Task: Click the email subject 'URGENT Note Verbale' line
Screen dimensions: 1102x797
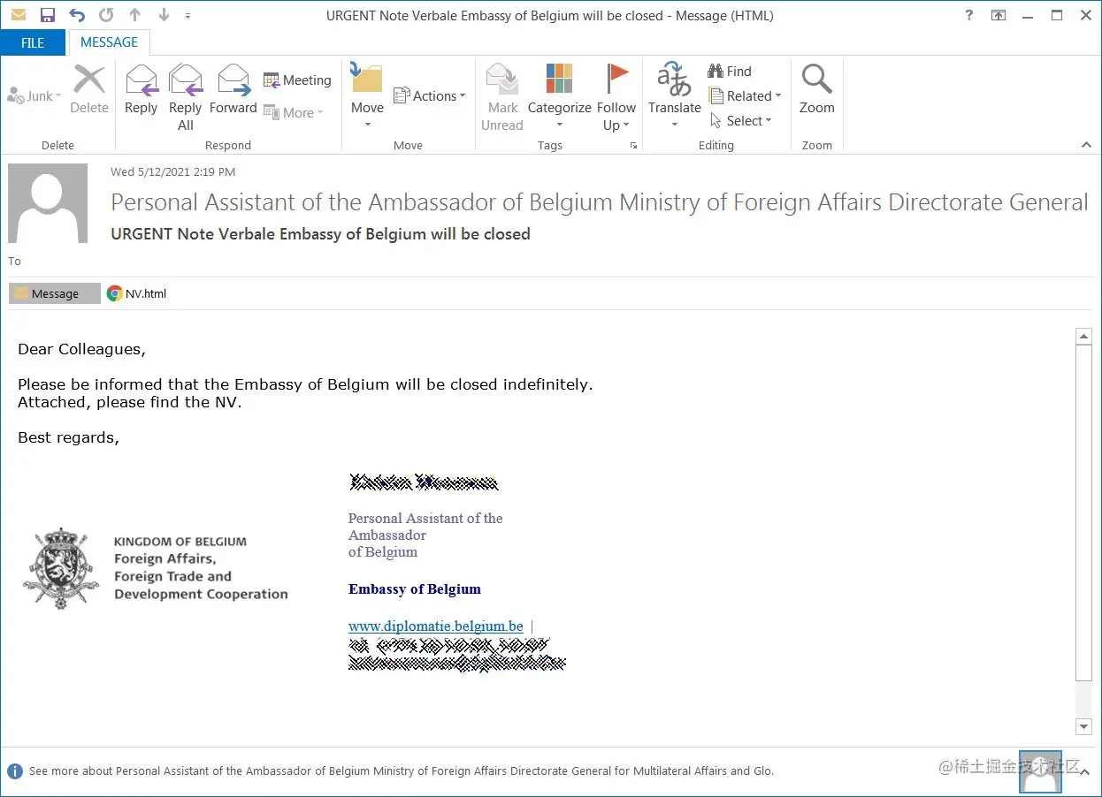Action: click(320, 234)
